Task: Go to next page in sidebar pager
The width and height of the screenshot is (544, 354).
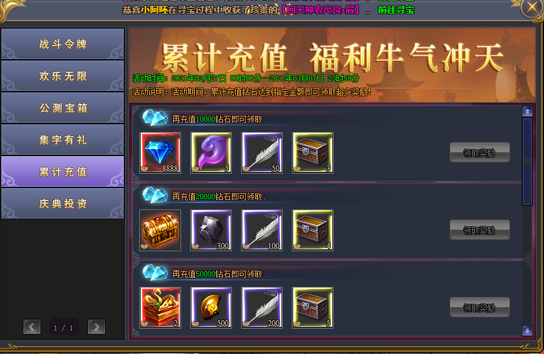Action: (96, 327)
